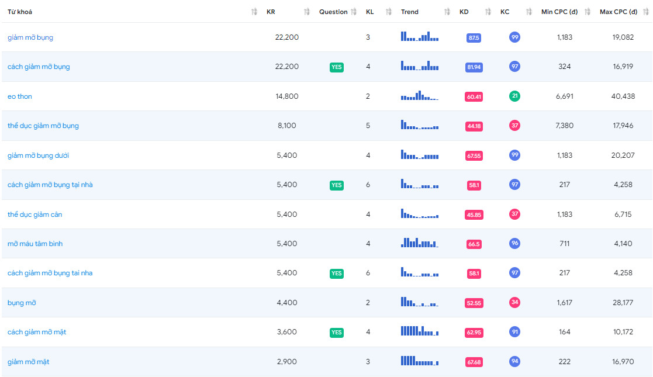This screenshot has width=653, height=377.
Task: Click the sort icon beside Từ khoá header
Action: (x=254, y=12)
